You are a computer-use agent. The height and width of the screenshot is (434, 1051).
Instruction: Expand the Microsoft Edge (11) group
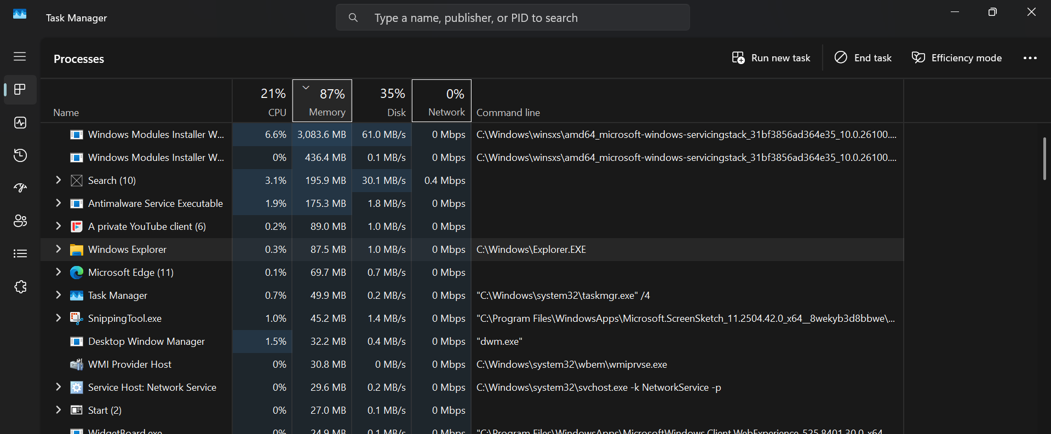click(59, 271)
